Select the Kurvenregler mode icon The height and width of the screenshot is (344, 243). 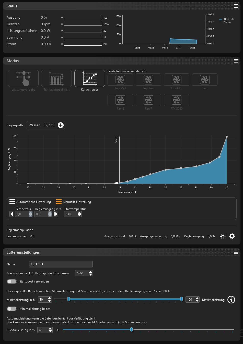[89, 78]
